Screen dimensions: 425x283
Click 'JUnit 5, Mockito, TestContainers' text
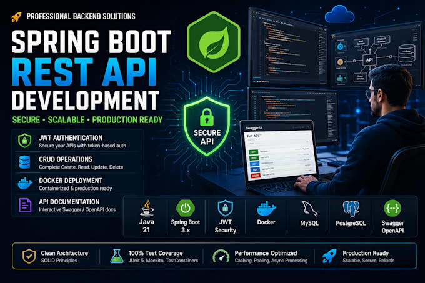click(x=163, y=261)
